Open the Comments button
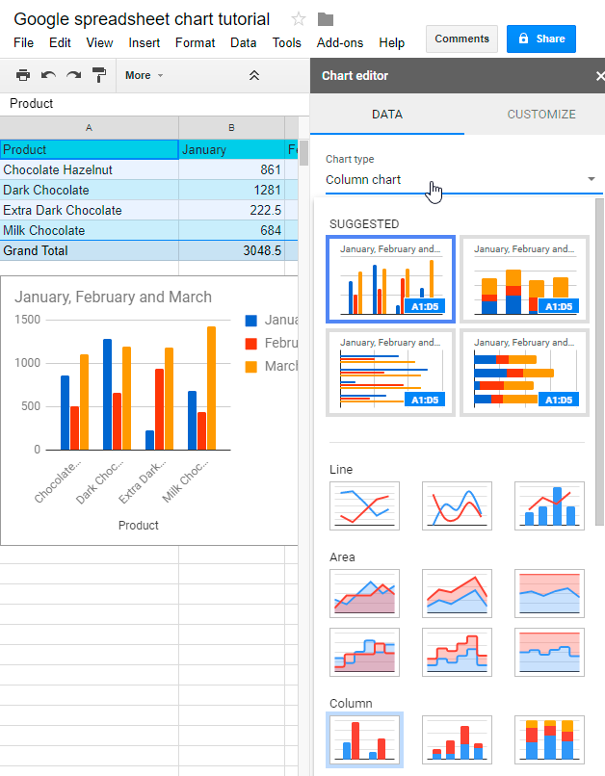This screenshot has width=605, height=776. [461, 39]
